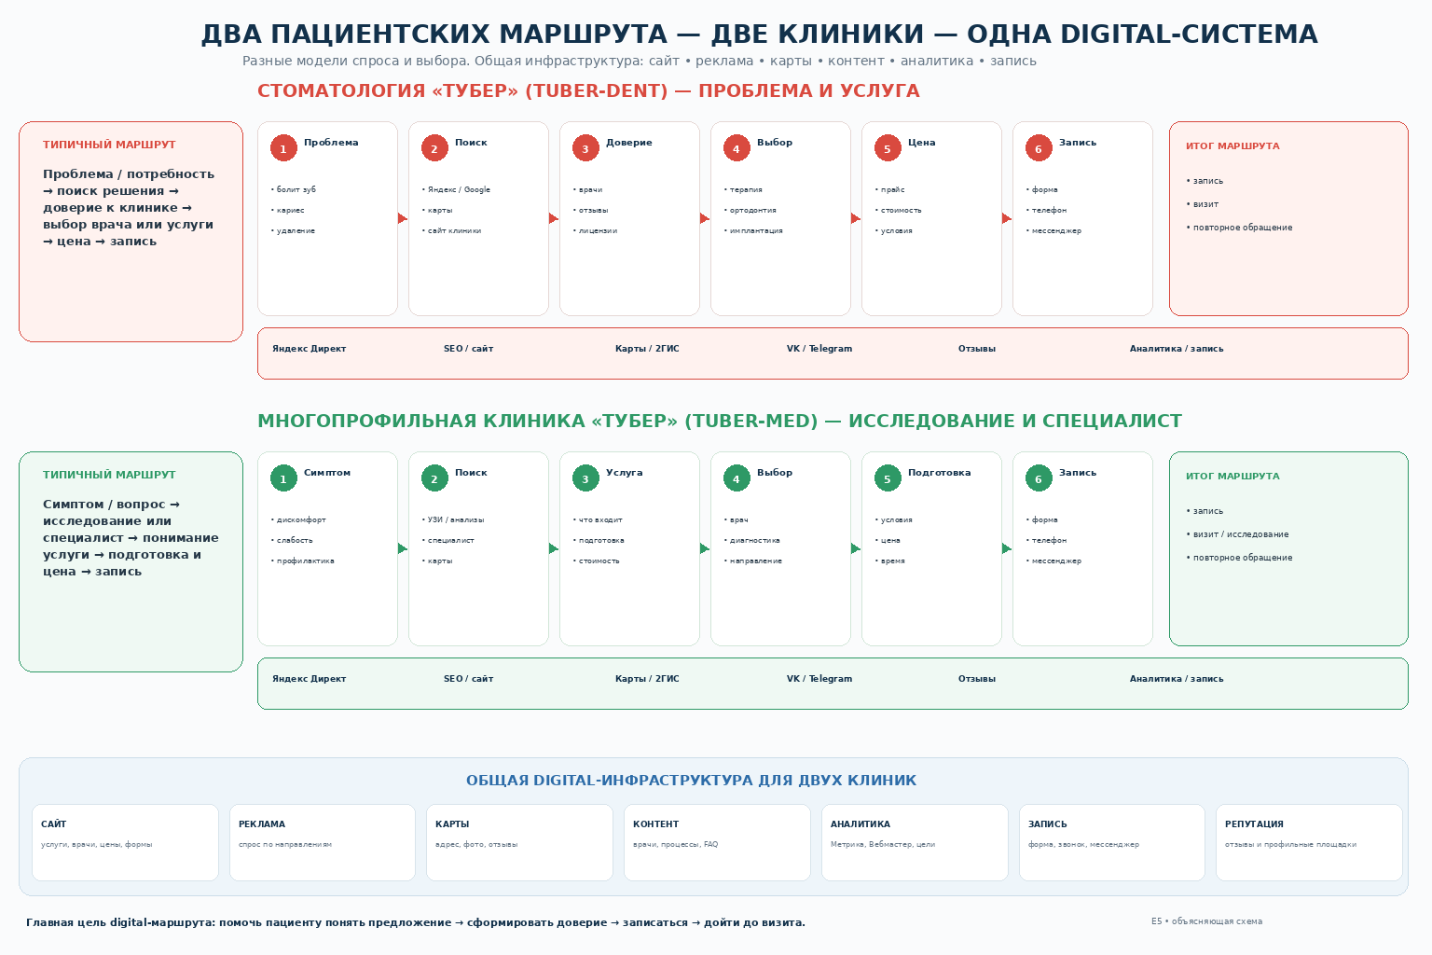Viewport: 1432px width, 955px height.
Task: Click 'Аналитика / запись' in the red channels bar
Action: [x=1177, y=349]
